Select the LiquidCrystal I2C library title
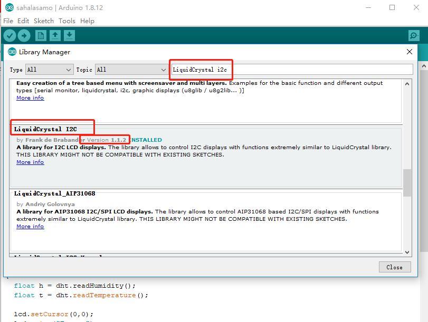 pyautogui.click(x=45, y=129)
